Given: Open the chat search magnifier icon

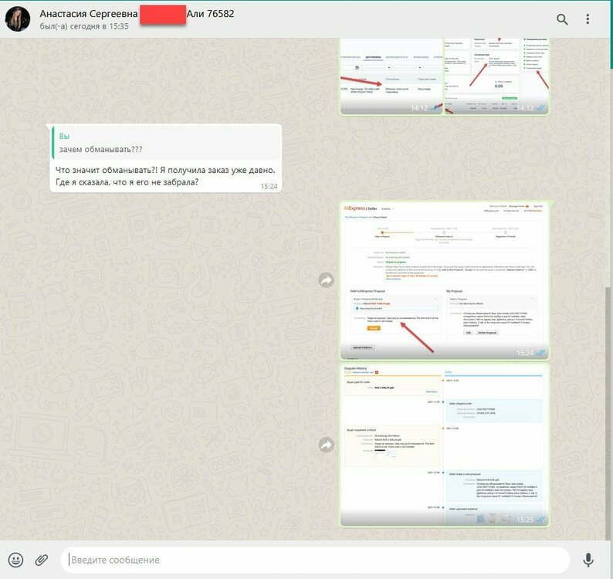Looking at the screenshot, I should click(562, 19).
